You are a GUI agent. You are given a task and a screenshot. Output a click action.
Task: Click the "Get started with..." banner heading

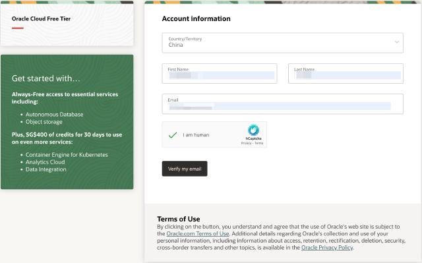click(45, 78)
